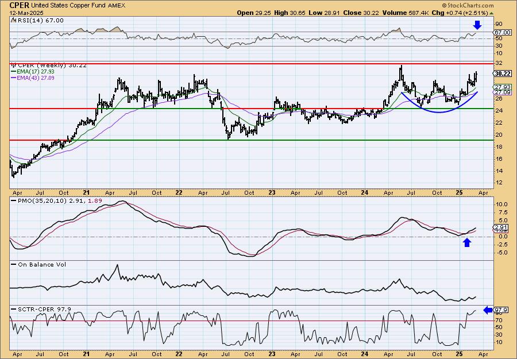Viewport: 517px width, 359px height.
Task: Click the 97.9 SCTR value tag
Action: click(501, 310)
